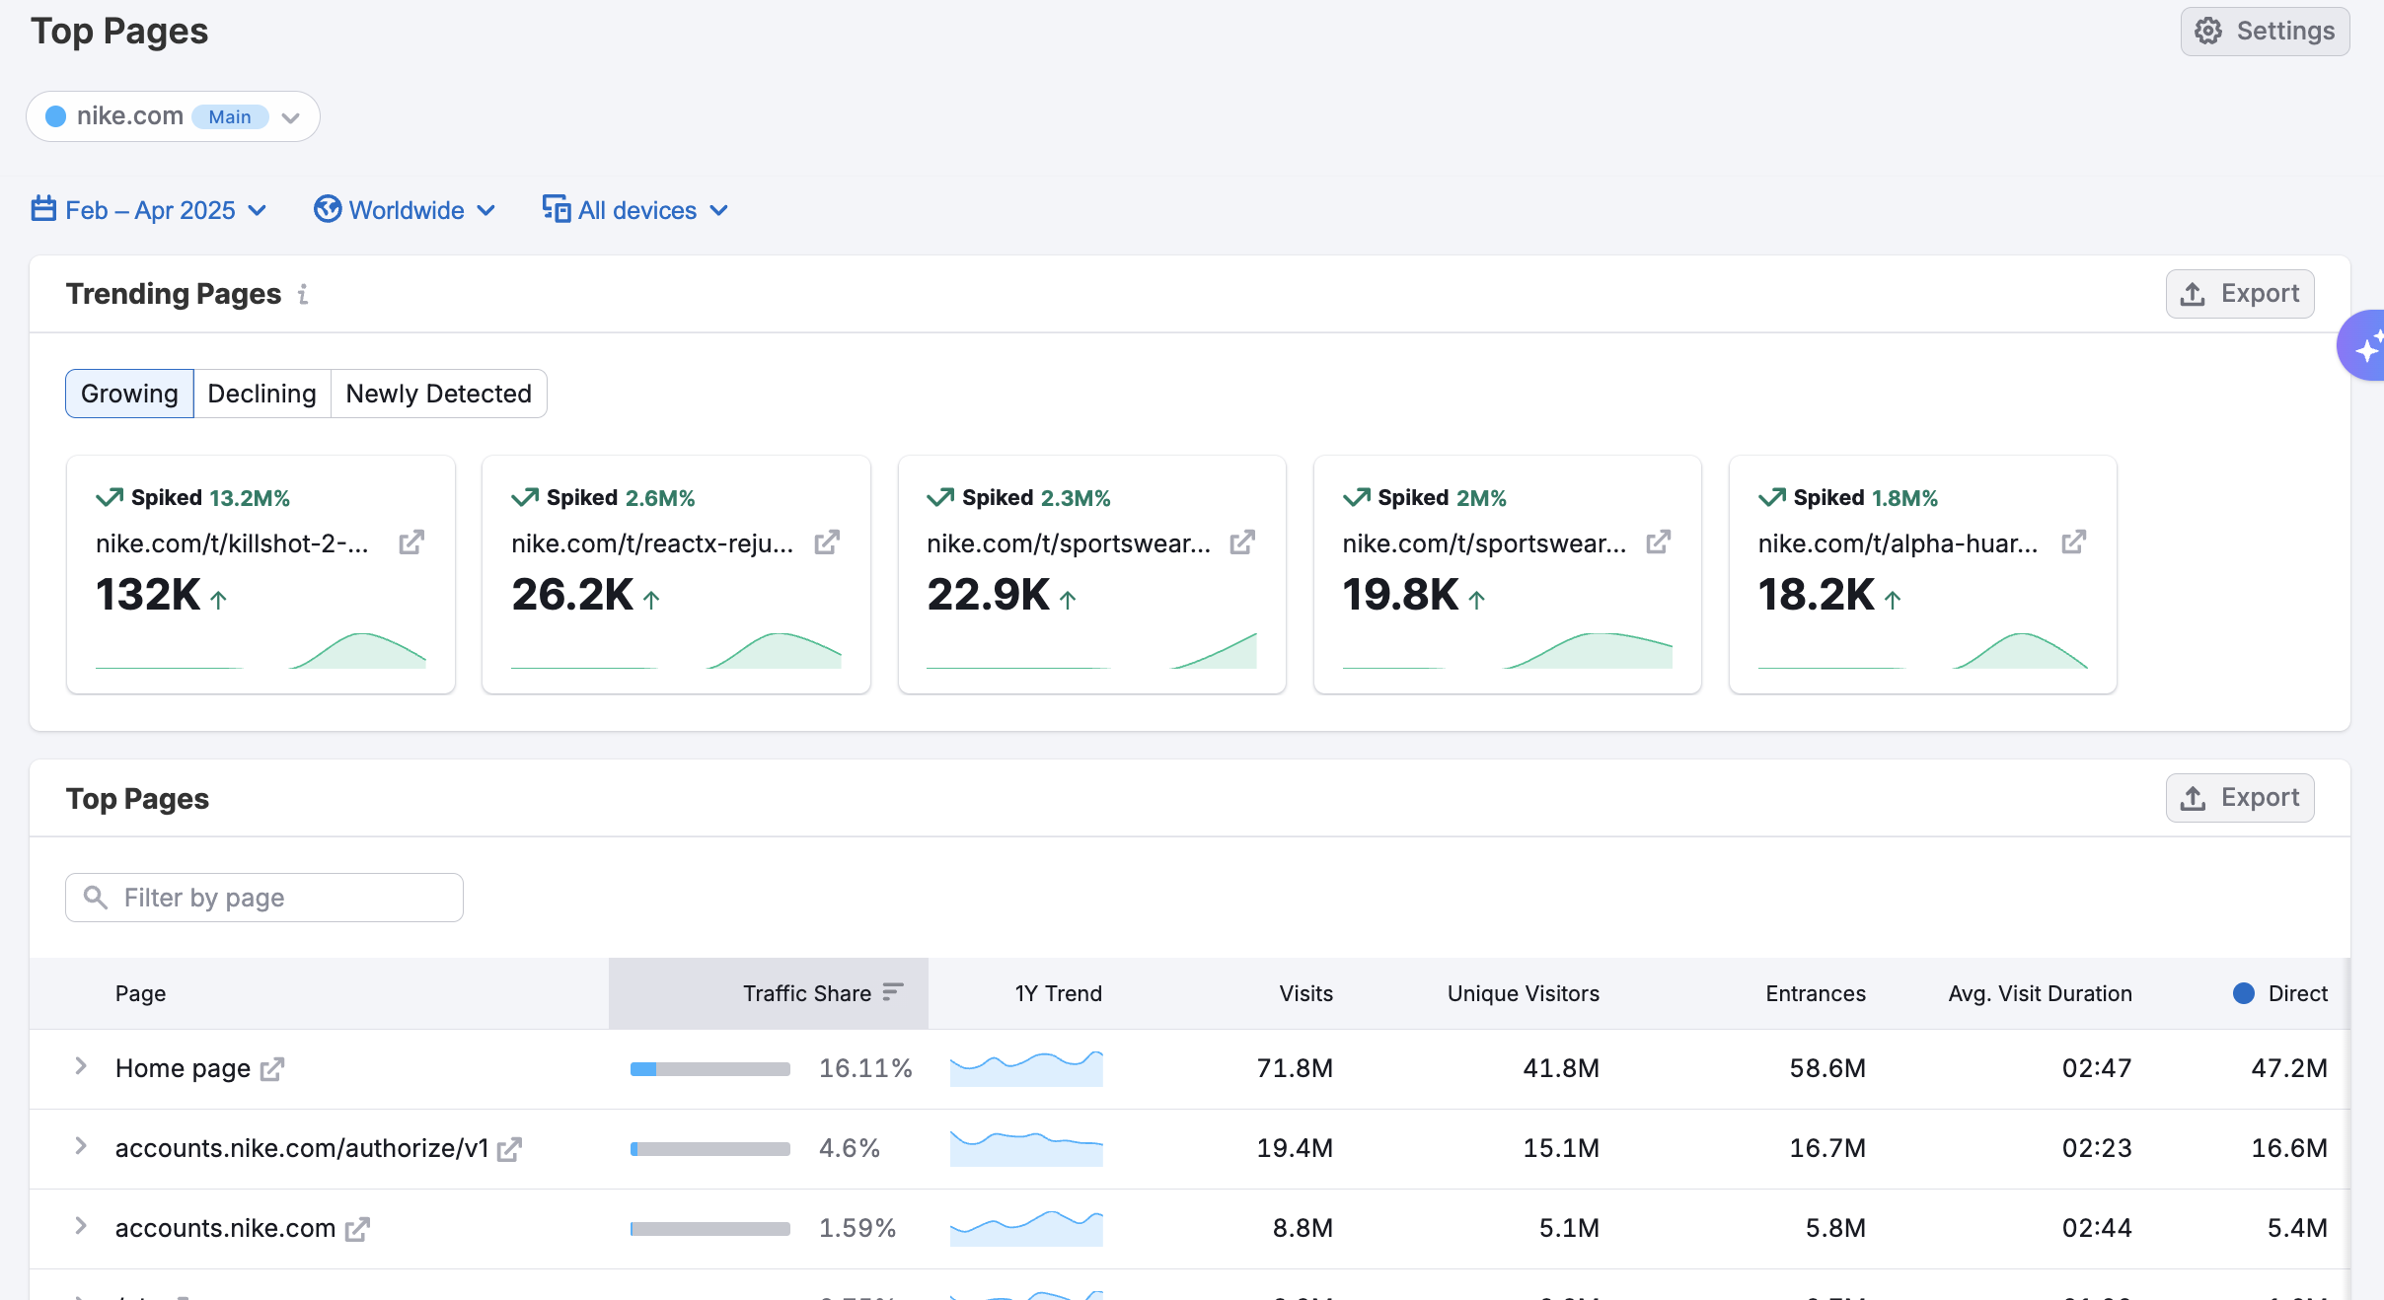Select the Growing tab
The width and height of the screenshot is (2384, 1300).
click(129, 394)
